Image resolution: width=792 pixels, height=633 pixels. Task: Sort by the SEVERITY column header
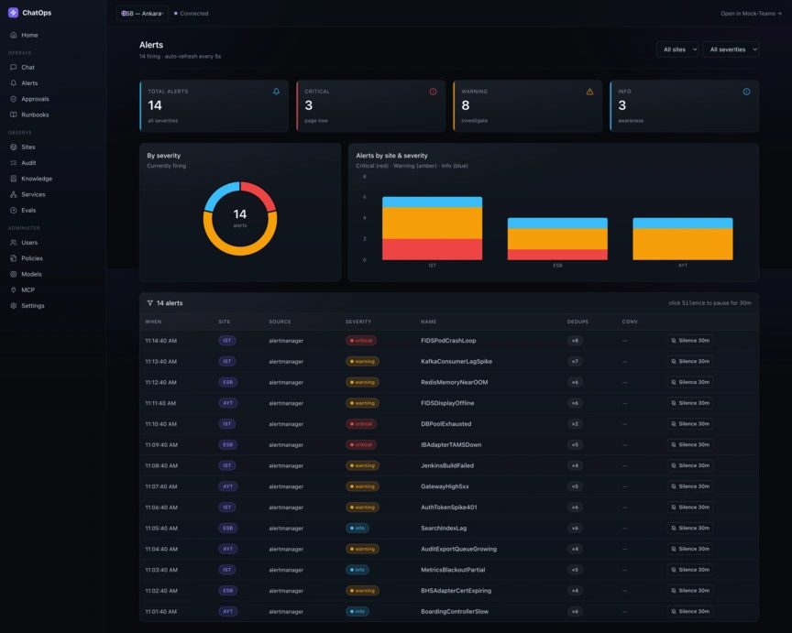358,322
